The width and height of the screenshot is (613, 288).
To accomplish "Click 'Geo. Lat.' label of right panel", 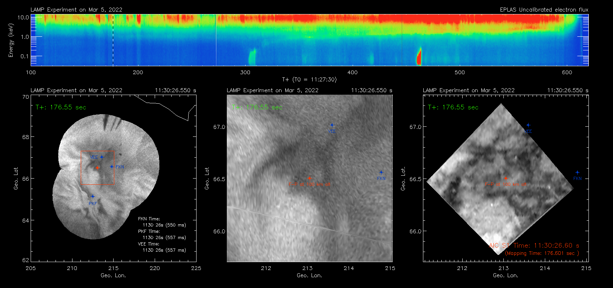I will coord(403,178).
